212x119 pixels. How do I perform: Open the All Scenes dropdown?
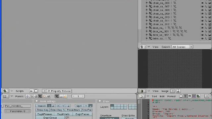tap(182, 47)
